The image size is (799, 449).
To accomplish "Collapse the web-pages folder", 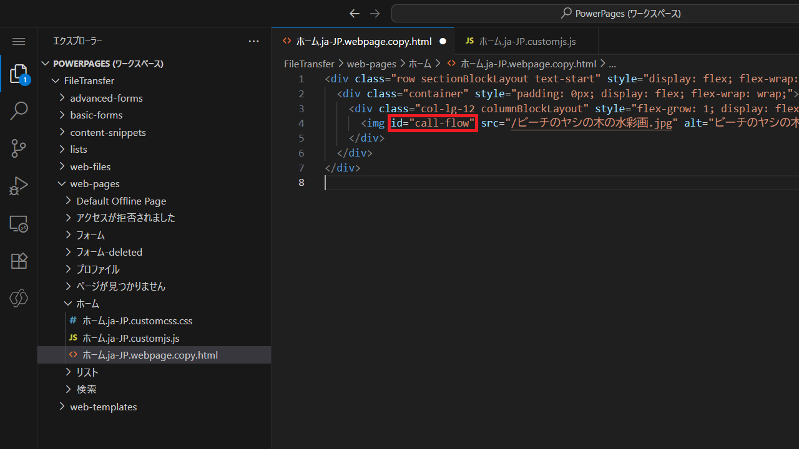I will click(x=94, y=183).
